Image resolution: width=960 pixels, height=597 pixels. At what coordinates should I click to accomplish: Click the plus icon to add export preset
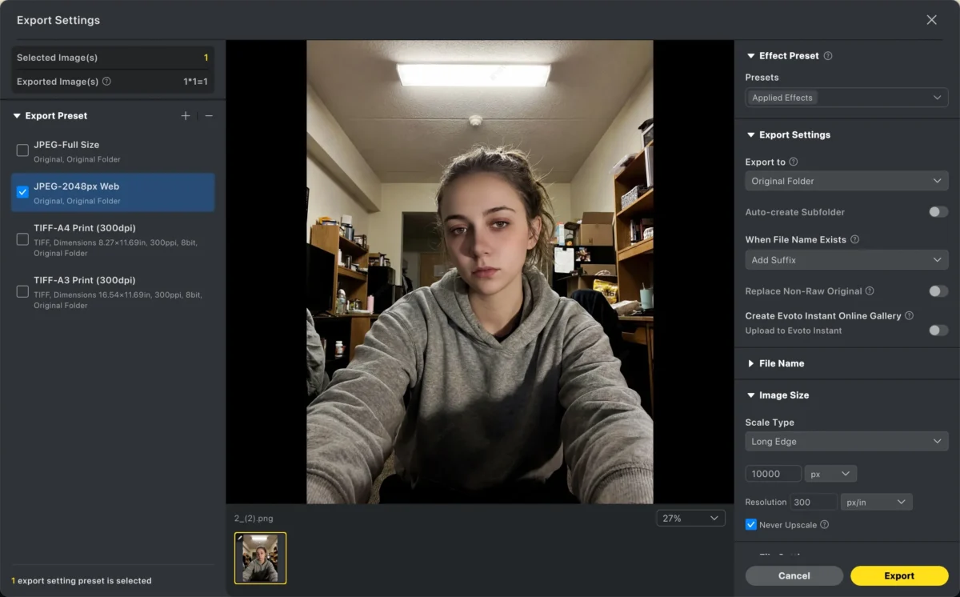[186, 116]
